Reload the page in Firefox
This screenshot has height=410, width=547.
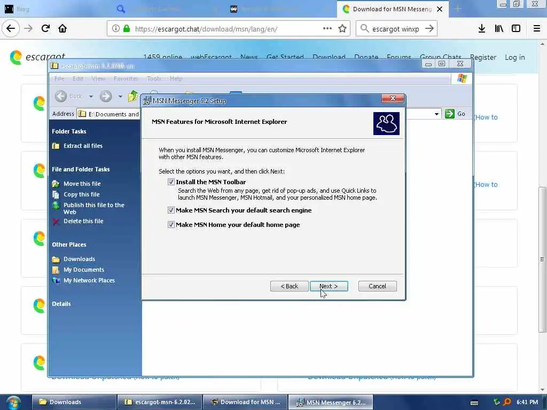pyautogui.click(x=45, y=28)
